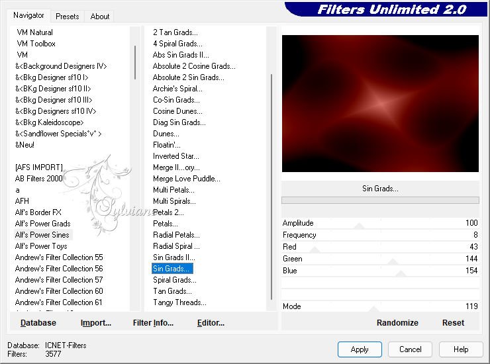Screen dimensions: 490x364
Task: Choose Multi Petals... filter
Action: point(173,190)
